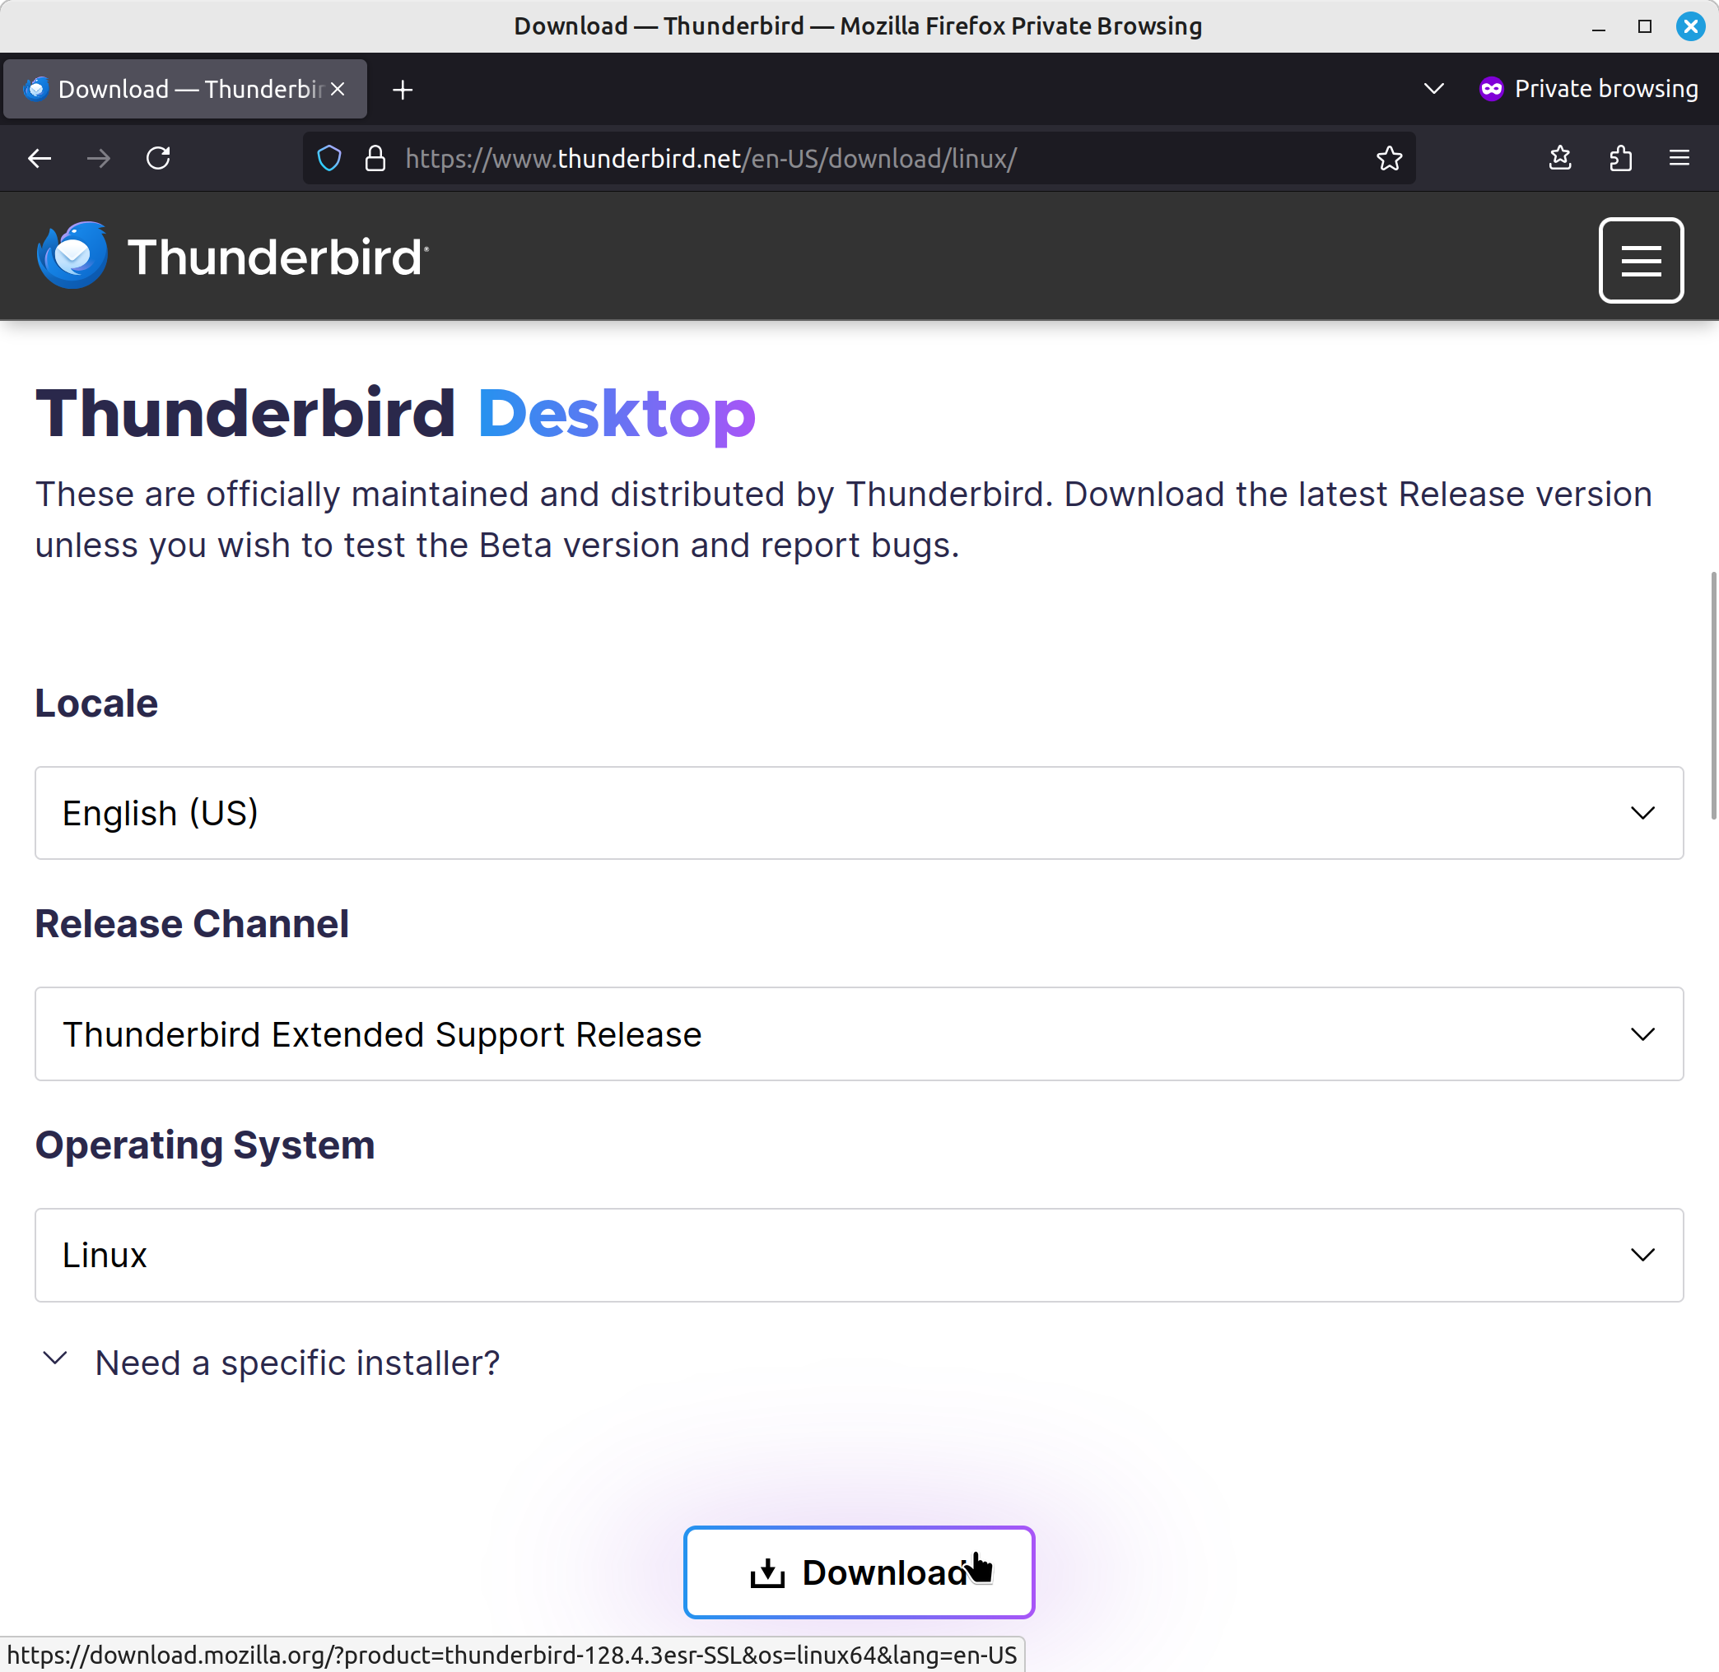The image size is (1719, 1672).
Task: Click the Release Channel label
Action: pos(192,924)
